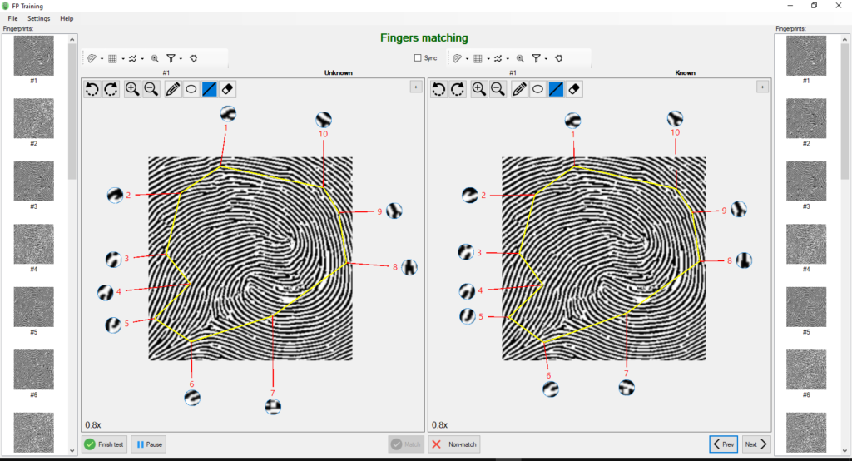Select fingerprint #4 in left list
The height and width of the screenshot is (461, 852).
(x=33, y=244)
